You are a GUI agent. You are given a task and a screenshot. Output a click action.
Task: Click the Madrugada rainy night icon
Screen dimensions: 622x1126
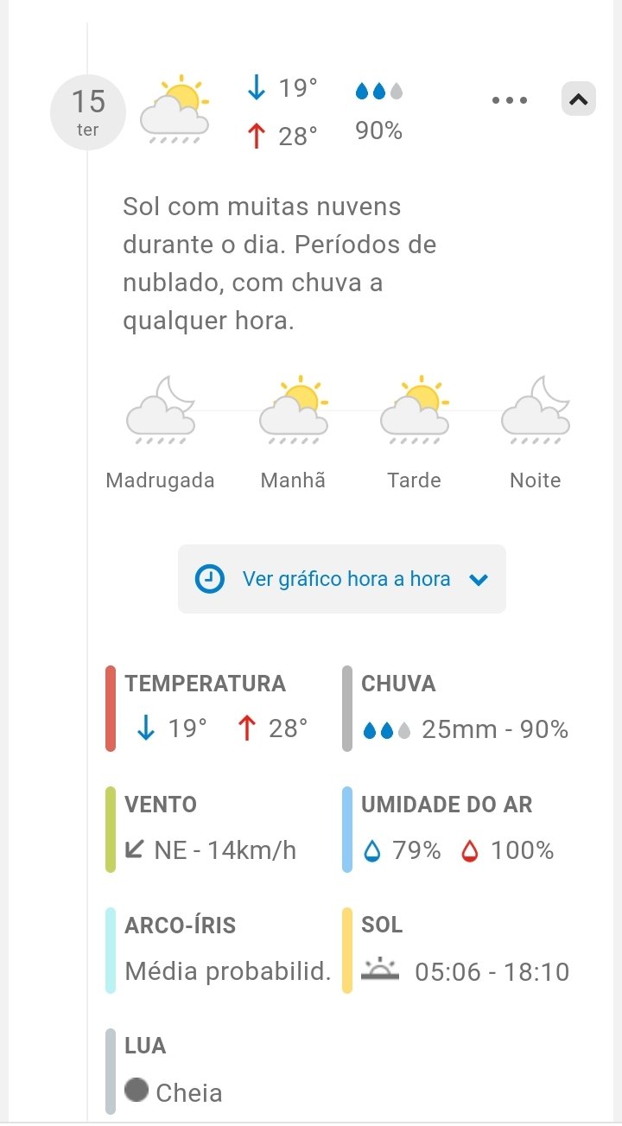click(x=161, y=410)
